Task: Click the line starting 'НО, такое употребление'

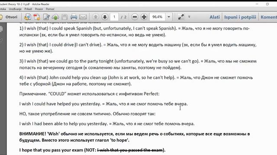Action: click(x=87, y=114)
